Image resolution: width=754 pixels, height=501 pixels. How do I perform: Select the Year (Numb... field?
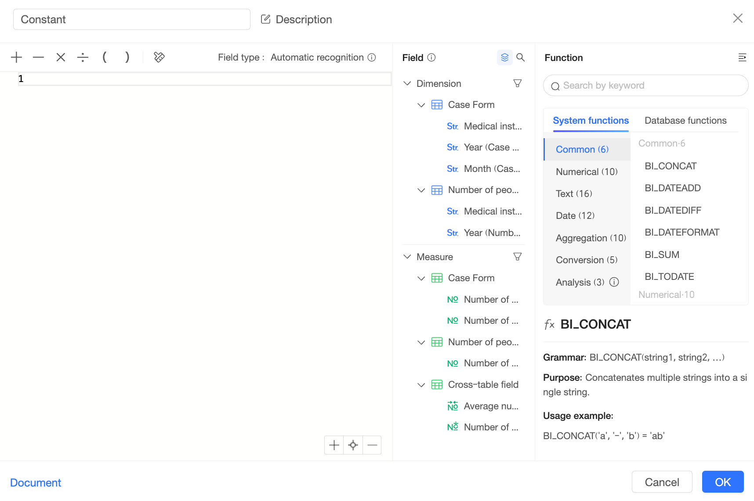484,233
